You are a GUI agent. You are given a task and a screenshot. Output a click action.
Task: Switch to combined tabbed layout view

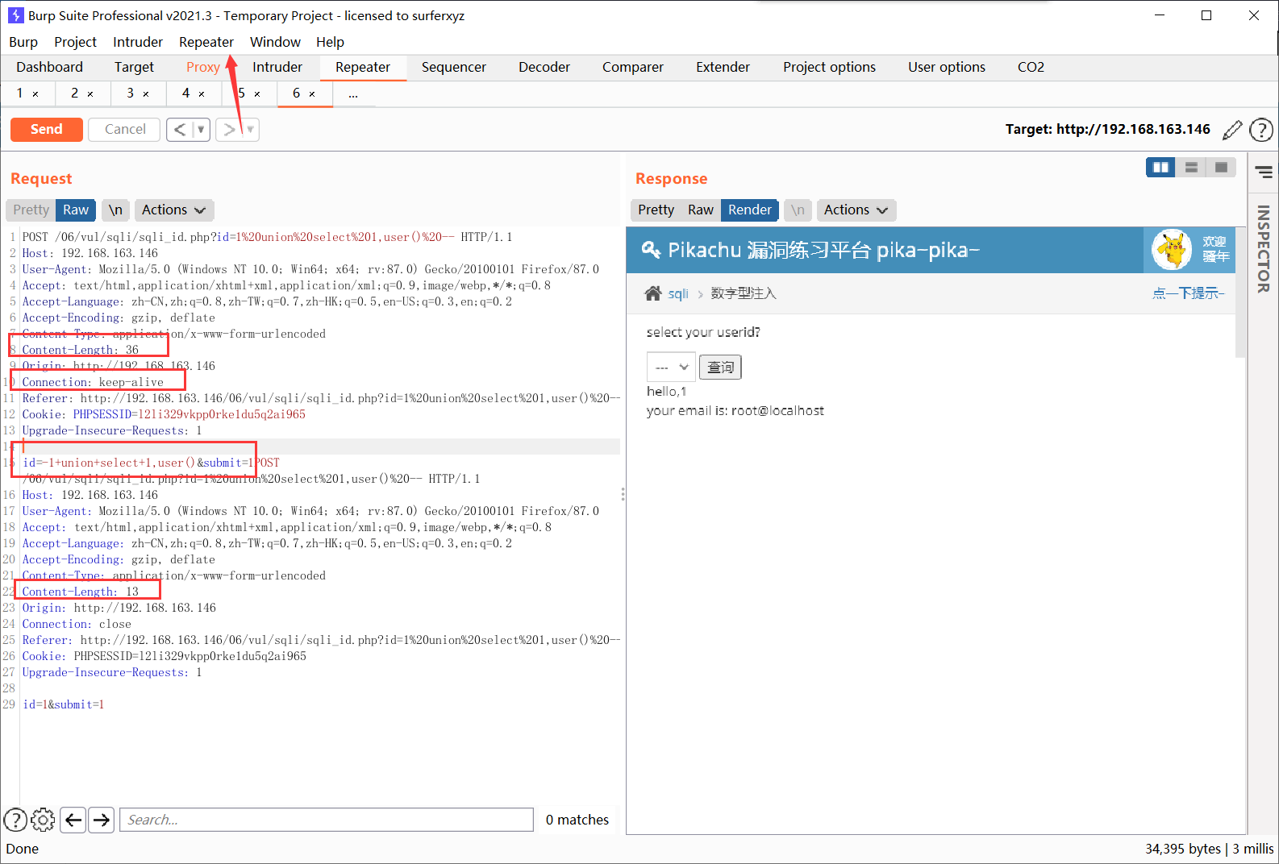coord(1221,168)
